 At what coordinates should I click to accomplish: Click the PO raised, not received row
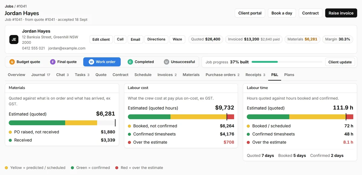coord(62,132)
